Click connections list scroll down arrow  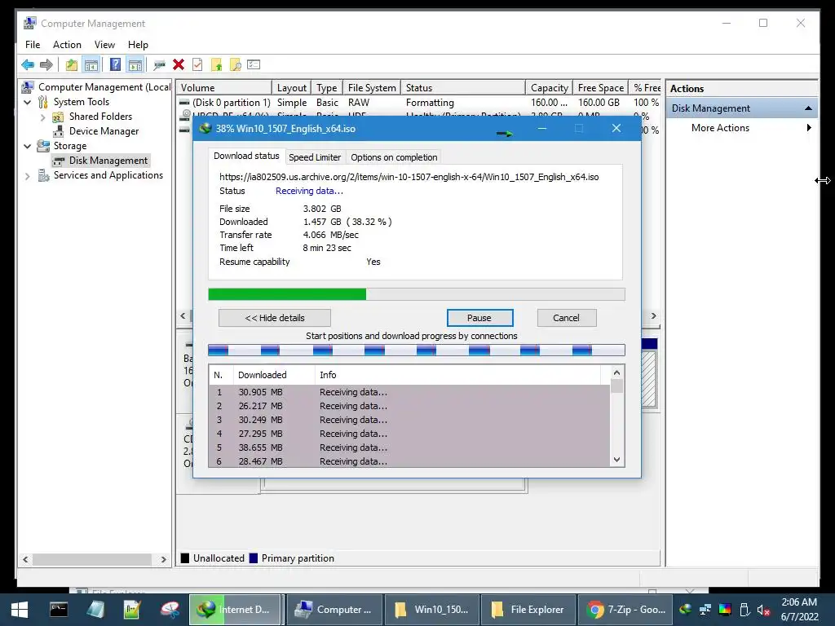(x=616, y=460)
